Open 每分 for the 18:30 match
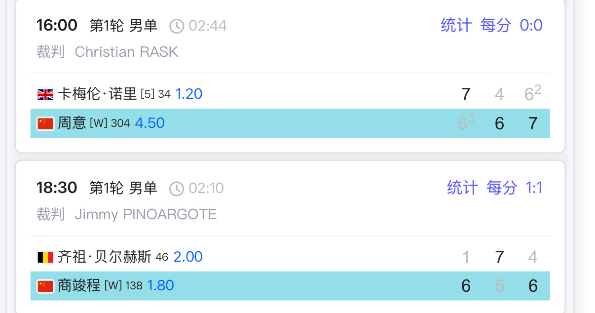This screenshot has height=313, width=595. [x=502, y=188]
